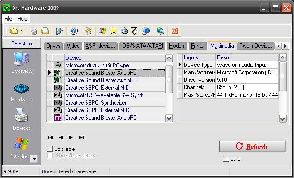Select Creative SBPCI Synthesizer row

coord(115,103)
